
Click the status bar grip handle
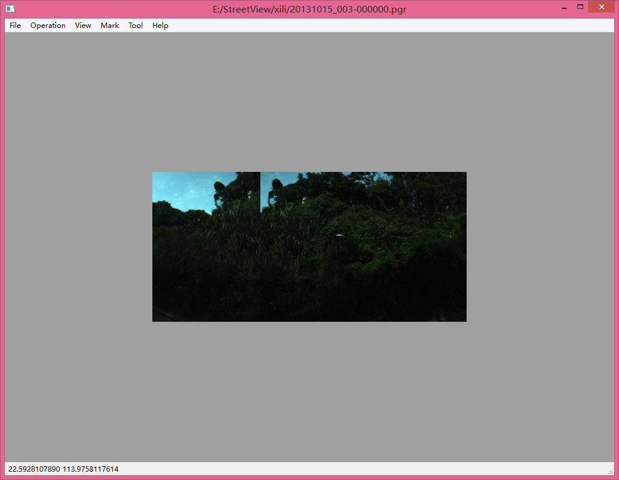(610, 471)
